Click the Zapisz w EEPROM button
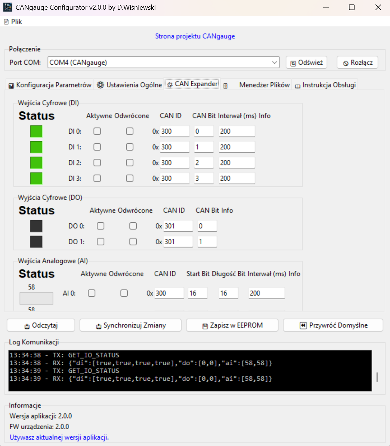Viewport: 390px width, 446px height. point(232,325)
